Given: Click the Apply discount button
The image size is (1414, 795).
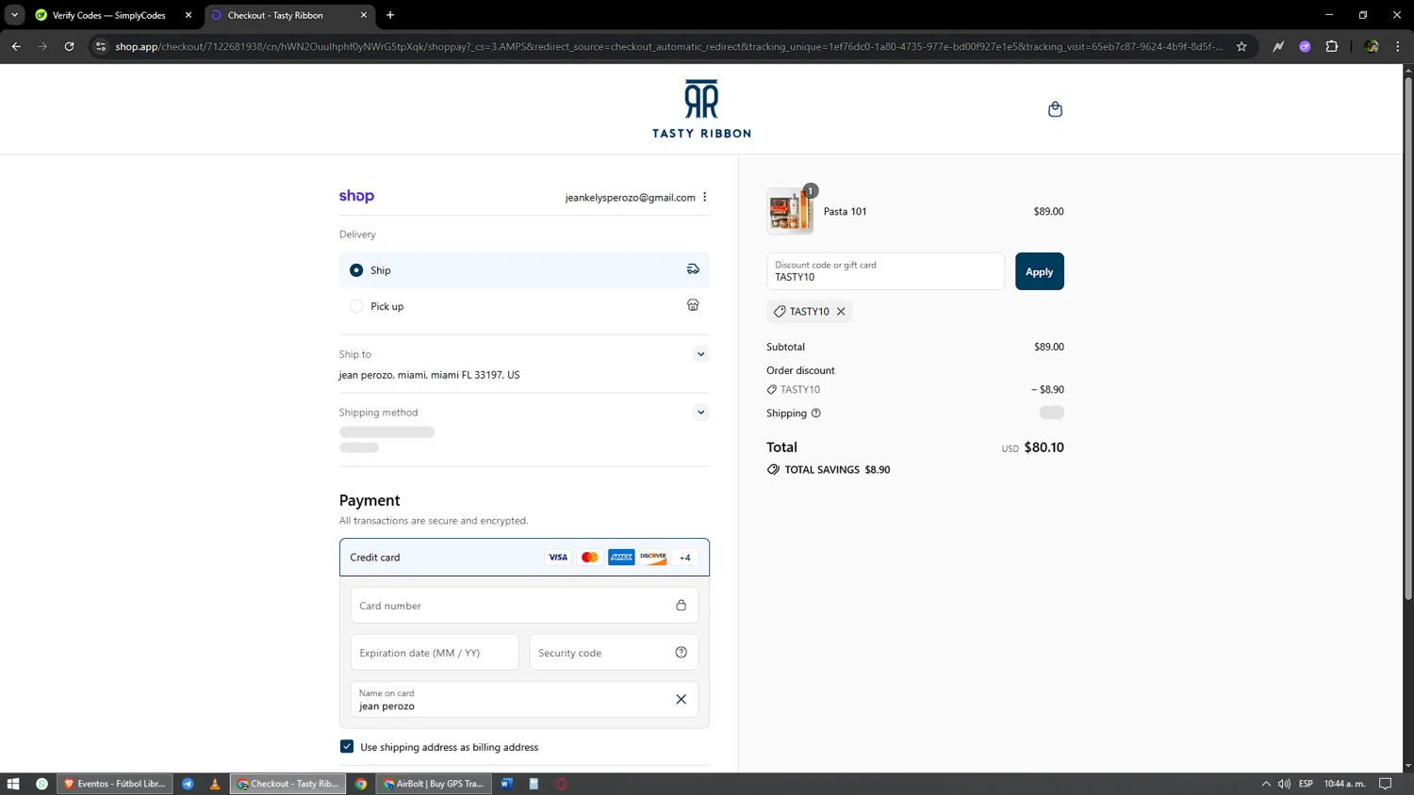Looking at the screenshot, I should pyautogui.click(x=1039, y=271).
